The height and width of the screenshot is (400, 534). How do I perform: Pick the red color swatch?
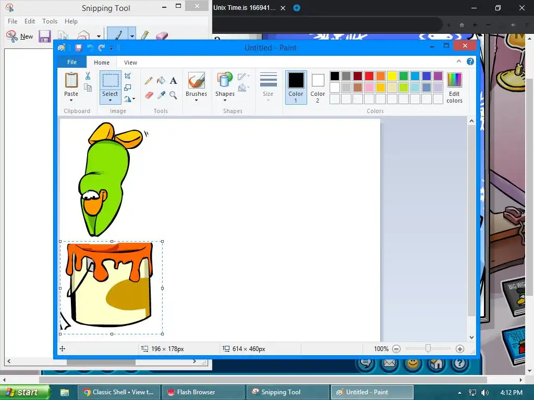click(369, 76)
